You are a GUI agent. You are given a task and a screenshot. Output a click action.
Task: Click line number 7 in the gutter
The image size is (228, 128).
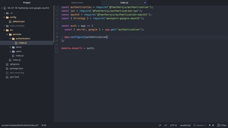coord(57,30)
